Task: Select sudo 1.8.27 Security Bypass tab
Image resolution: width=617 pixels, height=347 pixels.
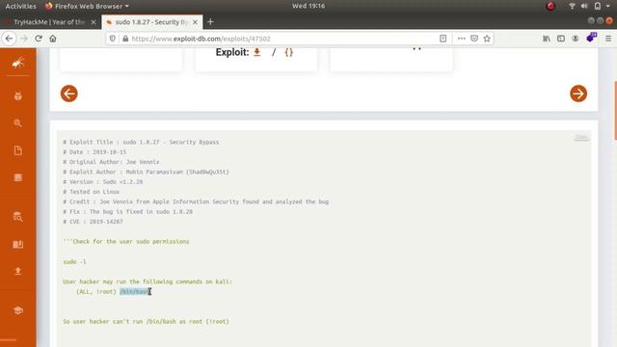Action: [151, 22]
